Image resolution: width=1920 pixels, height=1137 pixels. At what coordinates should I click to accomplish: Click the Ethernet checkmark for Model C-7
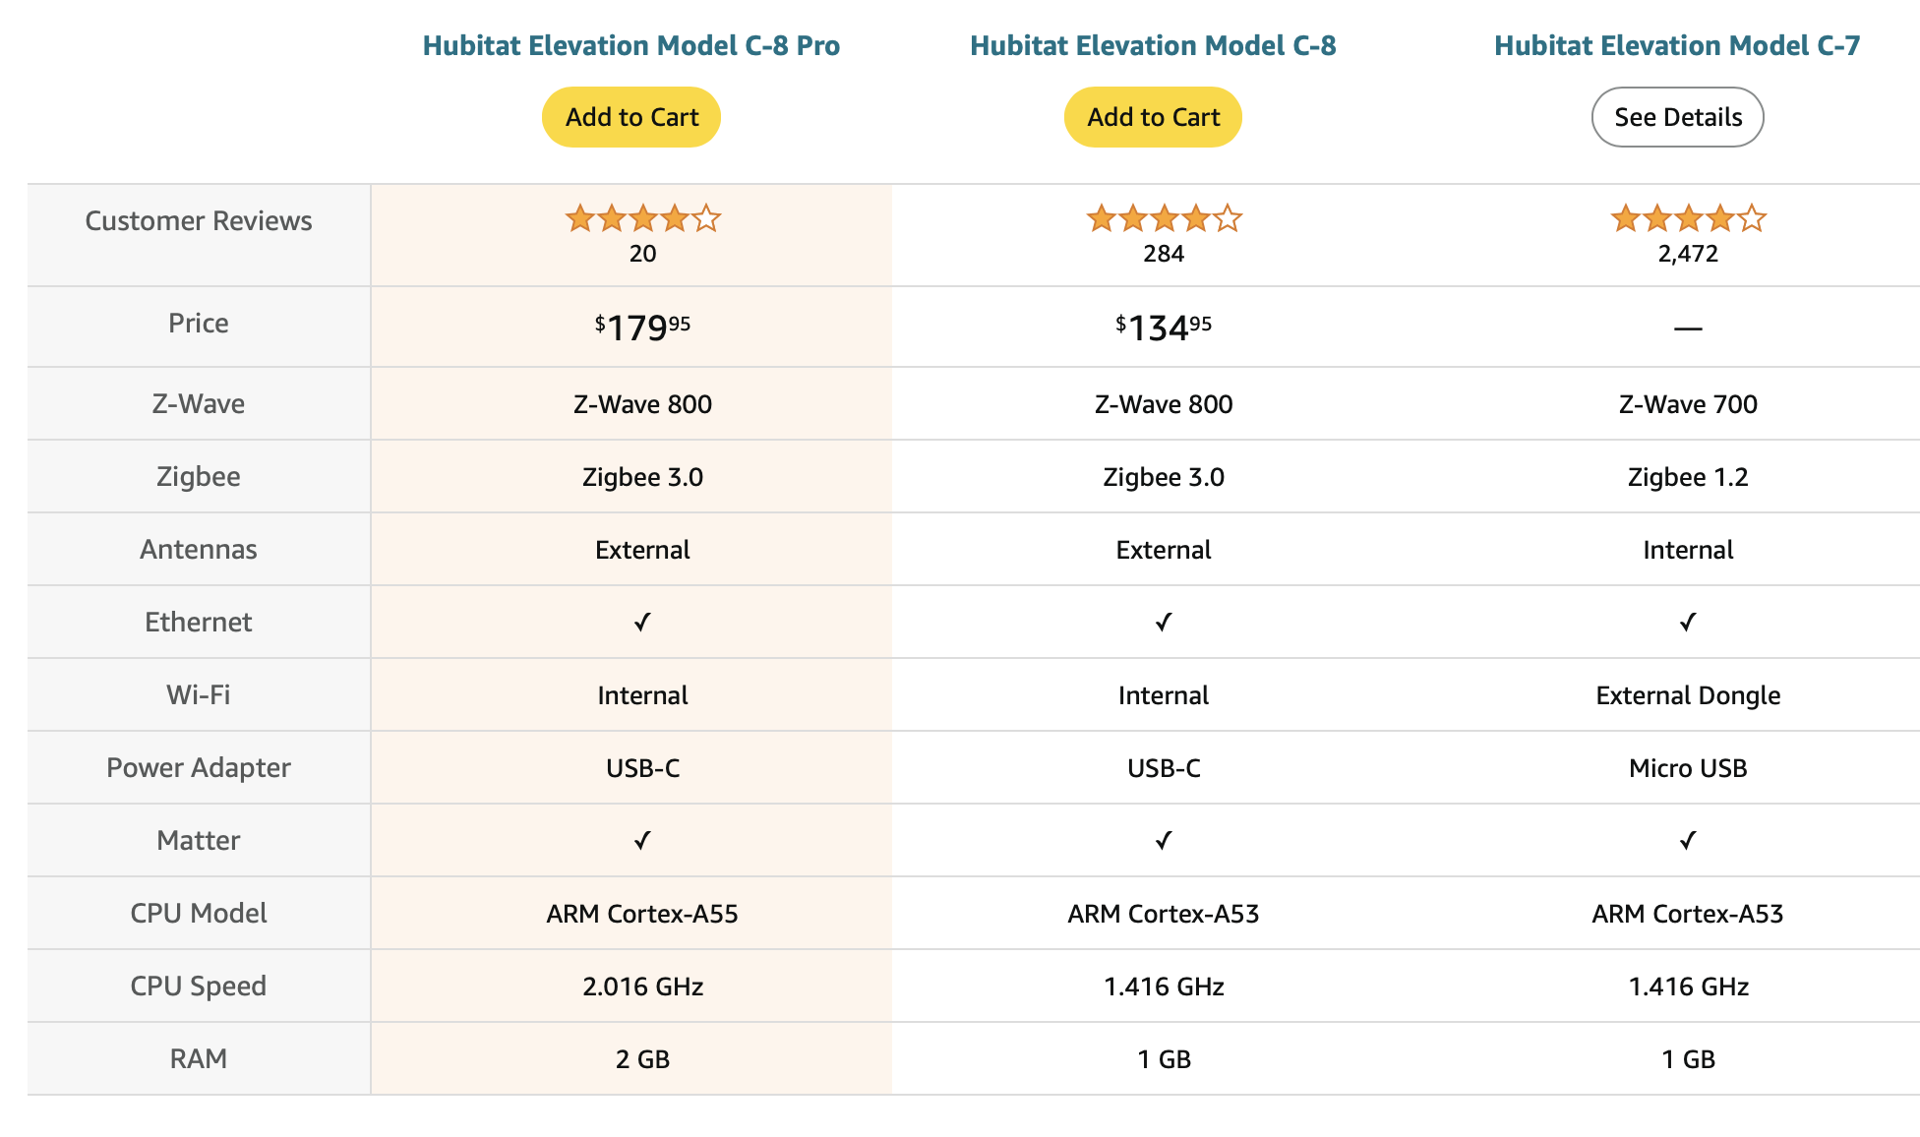[x=1688, y=622]
